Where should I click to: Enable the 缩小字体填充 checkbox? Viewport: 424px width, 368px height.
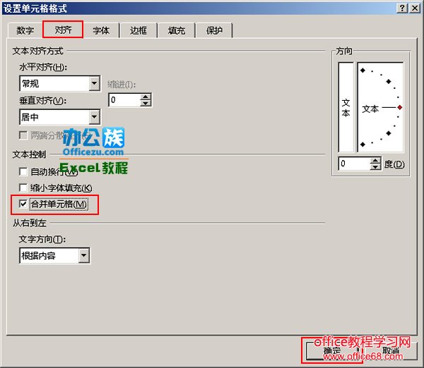[23, 188]
